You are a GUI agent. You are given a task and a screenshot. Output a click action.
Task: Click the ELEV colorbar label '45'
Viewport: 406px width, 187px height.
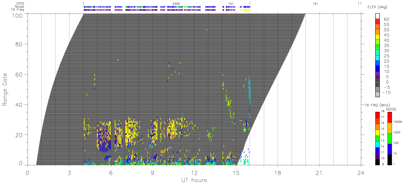tap(386, 35)
